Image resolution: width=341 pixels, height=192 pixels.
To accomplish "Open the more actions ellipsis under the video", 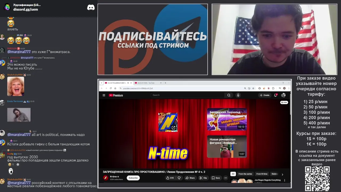I will coord(226,178).
